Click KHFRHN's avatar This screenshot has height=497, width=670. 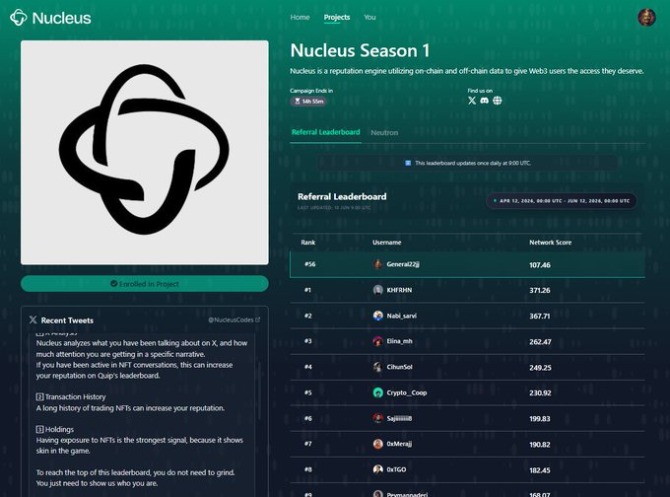click(377, 290)
